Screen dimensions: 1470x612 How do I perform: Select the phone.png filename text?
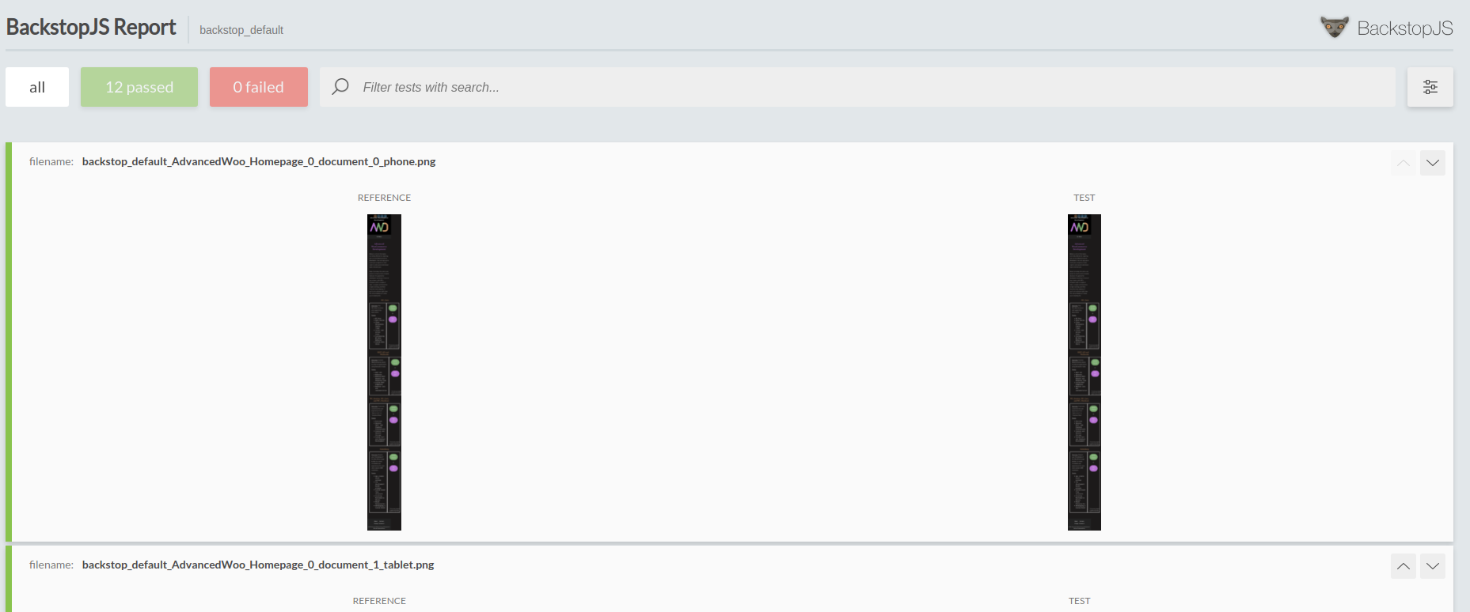(x=259, y=161)
